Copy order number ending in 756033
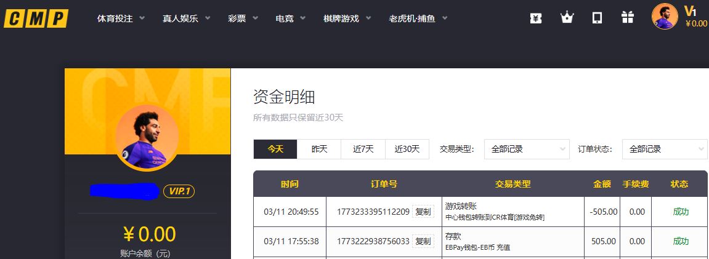 point(423,241)
